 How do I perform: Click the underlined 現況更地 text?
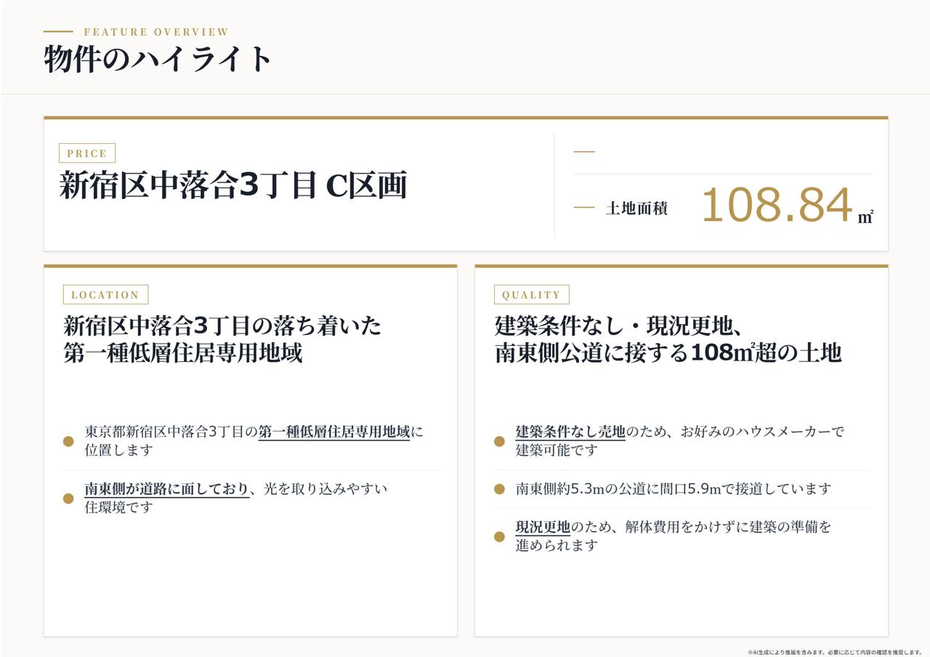tap(543, 527)
